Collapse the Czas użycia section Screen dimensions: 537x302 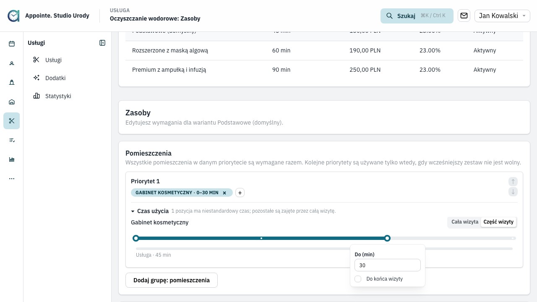coord(150,211)
